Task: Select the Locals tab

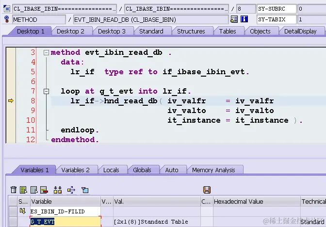Action: (111, 170)
